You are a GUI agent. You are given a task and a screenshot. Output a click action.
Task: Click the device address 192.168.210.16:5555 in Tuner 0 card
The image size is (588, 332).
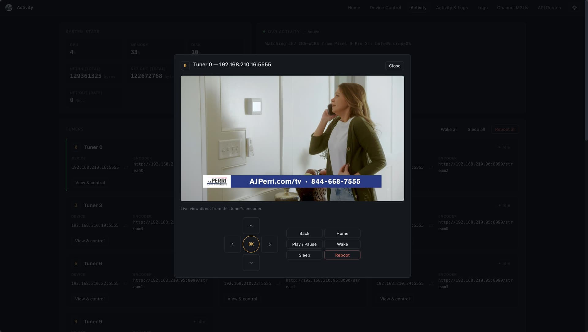click(x=95, y=167)
